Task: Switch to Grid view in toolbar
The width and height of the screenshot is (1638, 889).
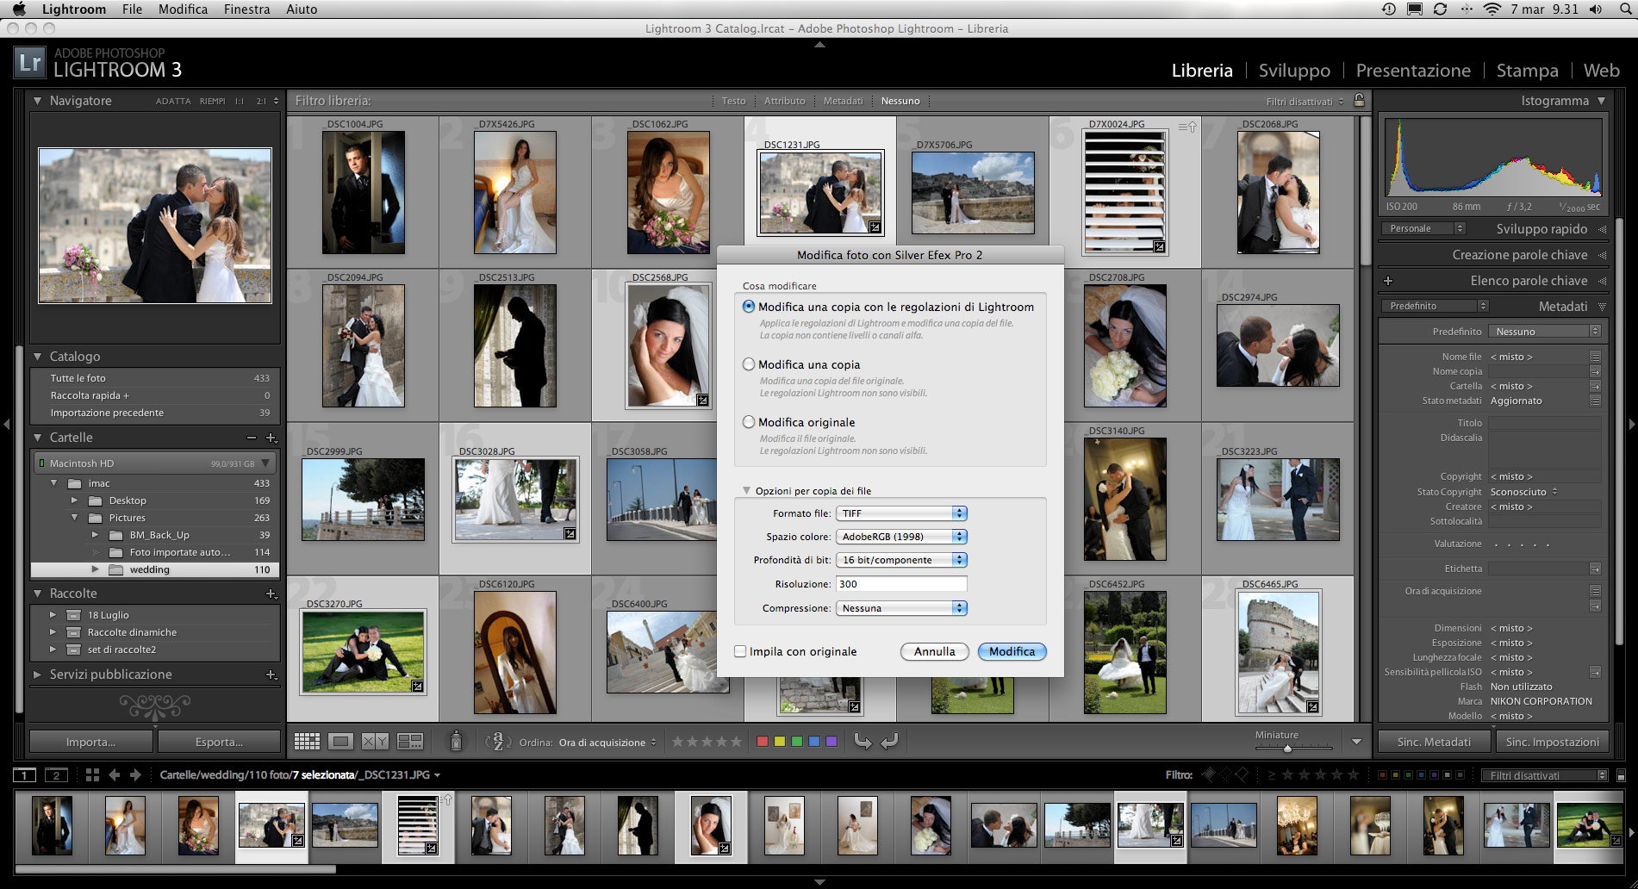Action: (307, 741)
